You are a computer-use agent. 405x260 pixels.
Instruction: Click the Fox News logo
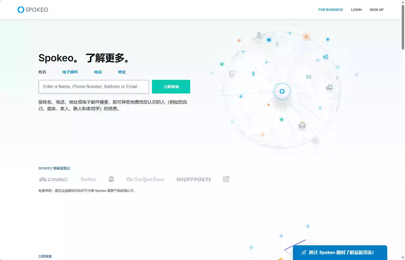[x=226, y=179]
